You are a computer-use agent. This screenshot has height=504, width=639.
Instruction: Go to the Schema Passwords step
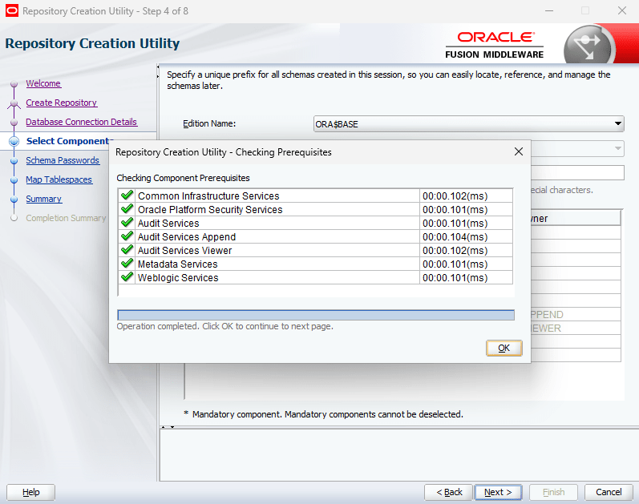click(x=63, y=160)
